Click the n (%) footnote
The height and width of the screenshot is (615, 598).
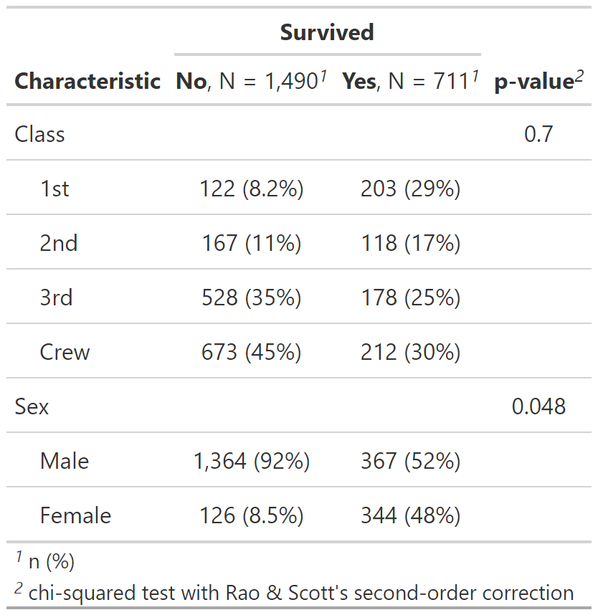click(x=51, y=562)
